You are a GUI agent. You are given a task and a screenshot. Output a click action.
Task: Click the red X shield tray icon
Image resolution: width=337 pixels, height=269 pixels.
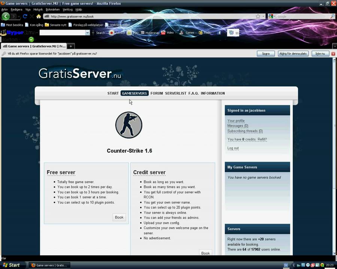click(x=313, y=265)
